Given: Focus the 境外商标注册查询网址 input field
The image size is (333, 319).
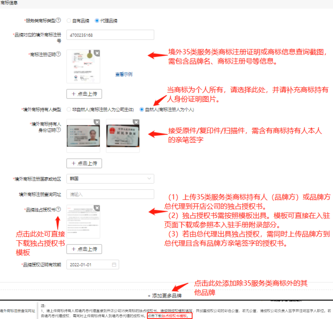Looking at the screenshot, I should tap(110, 194).
